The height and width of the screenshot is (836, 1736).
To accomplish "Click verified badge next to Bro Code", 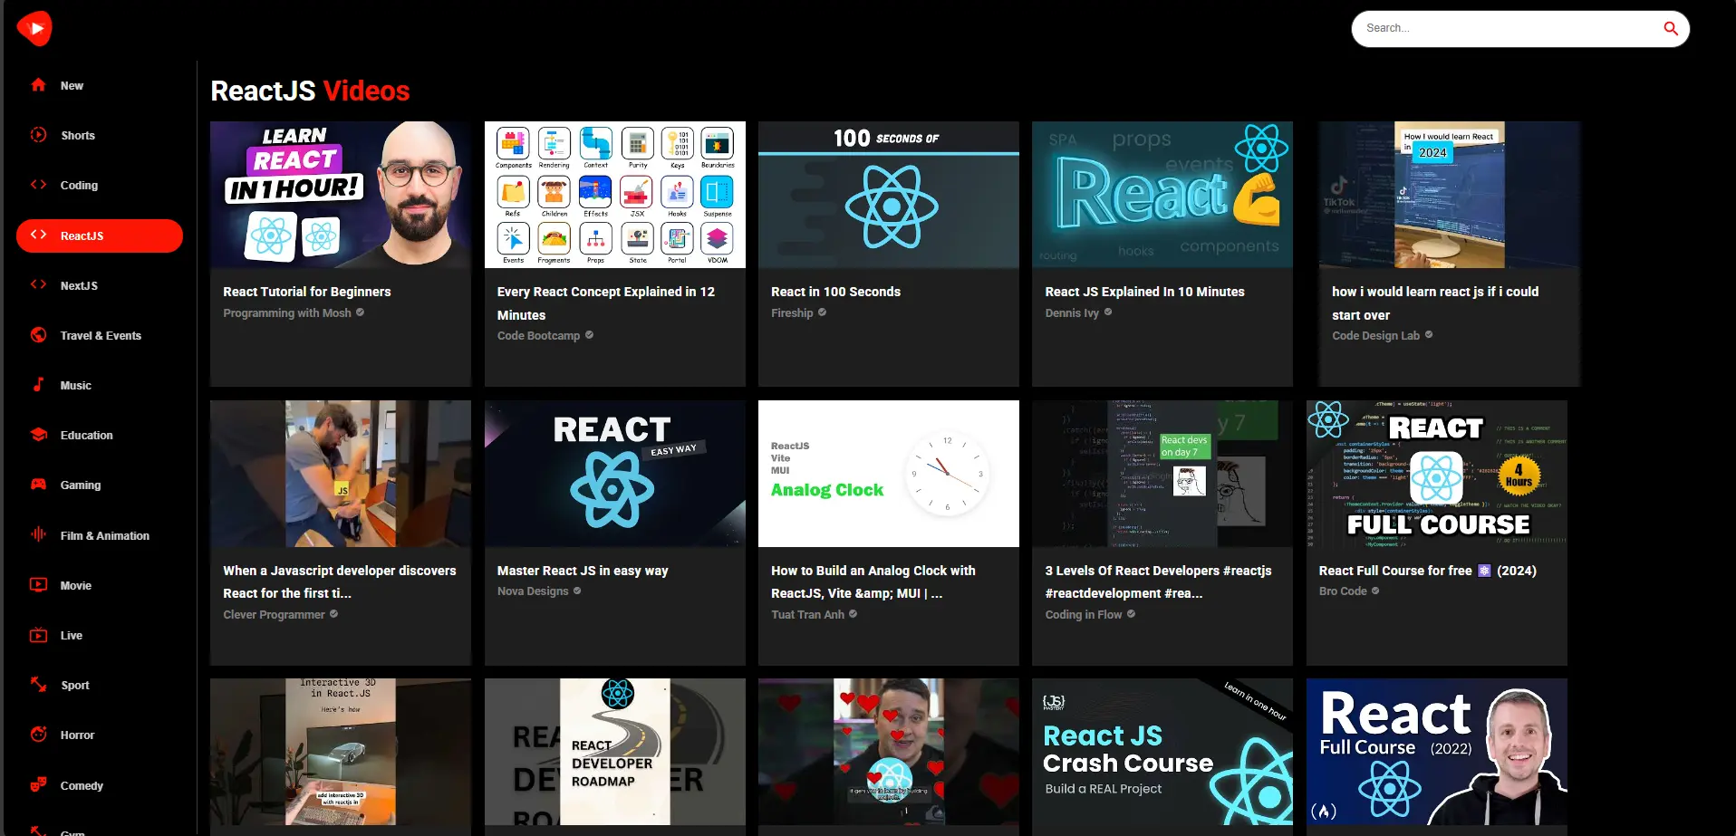I will click(1375, 591).
